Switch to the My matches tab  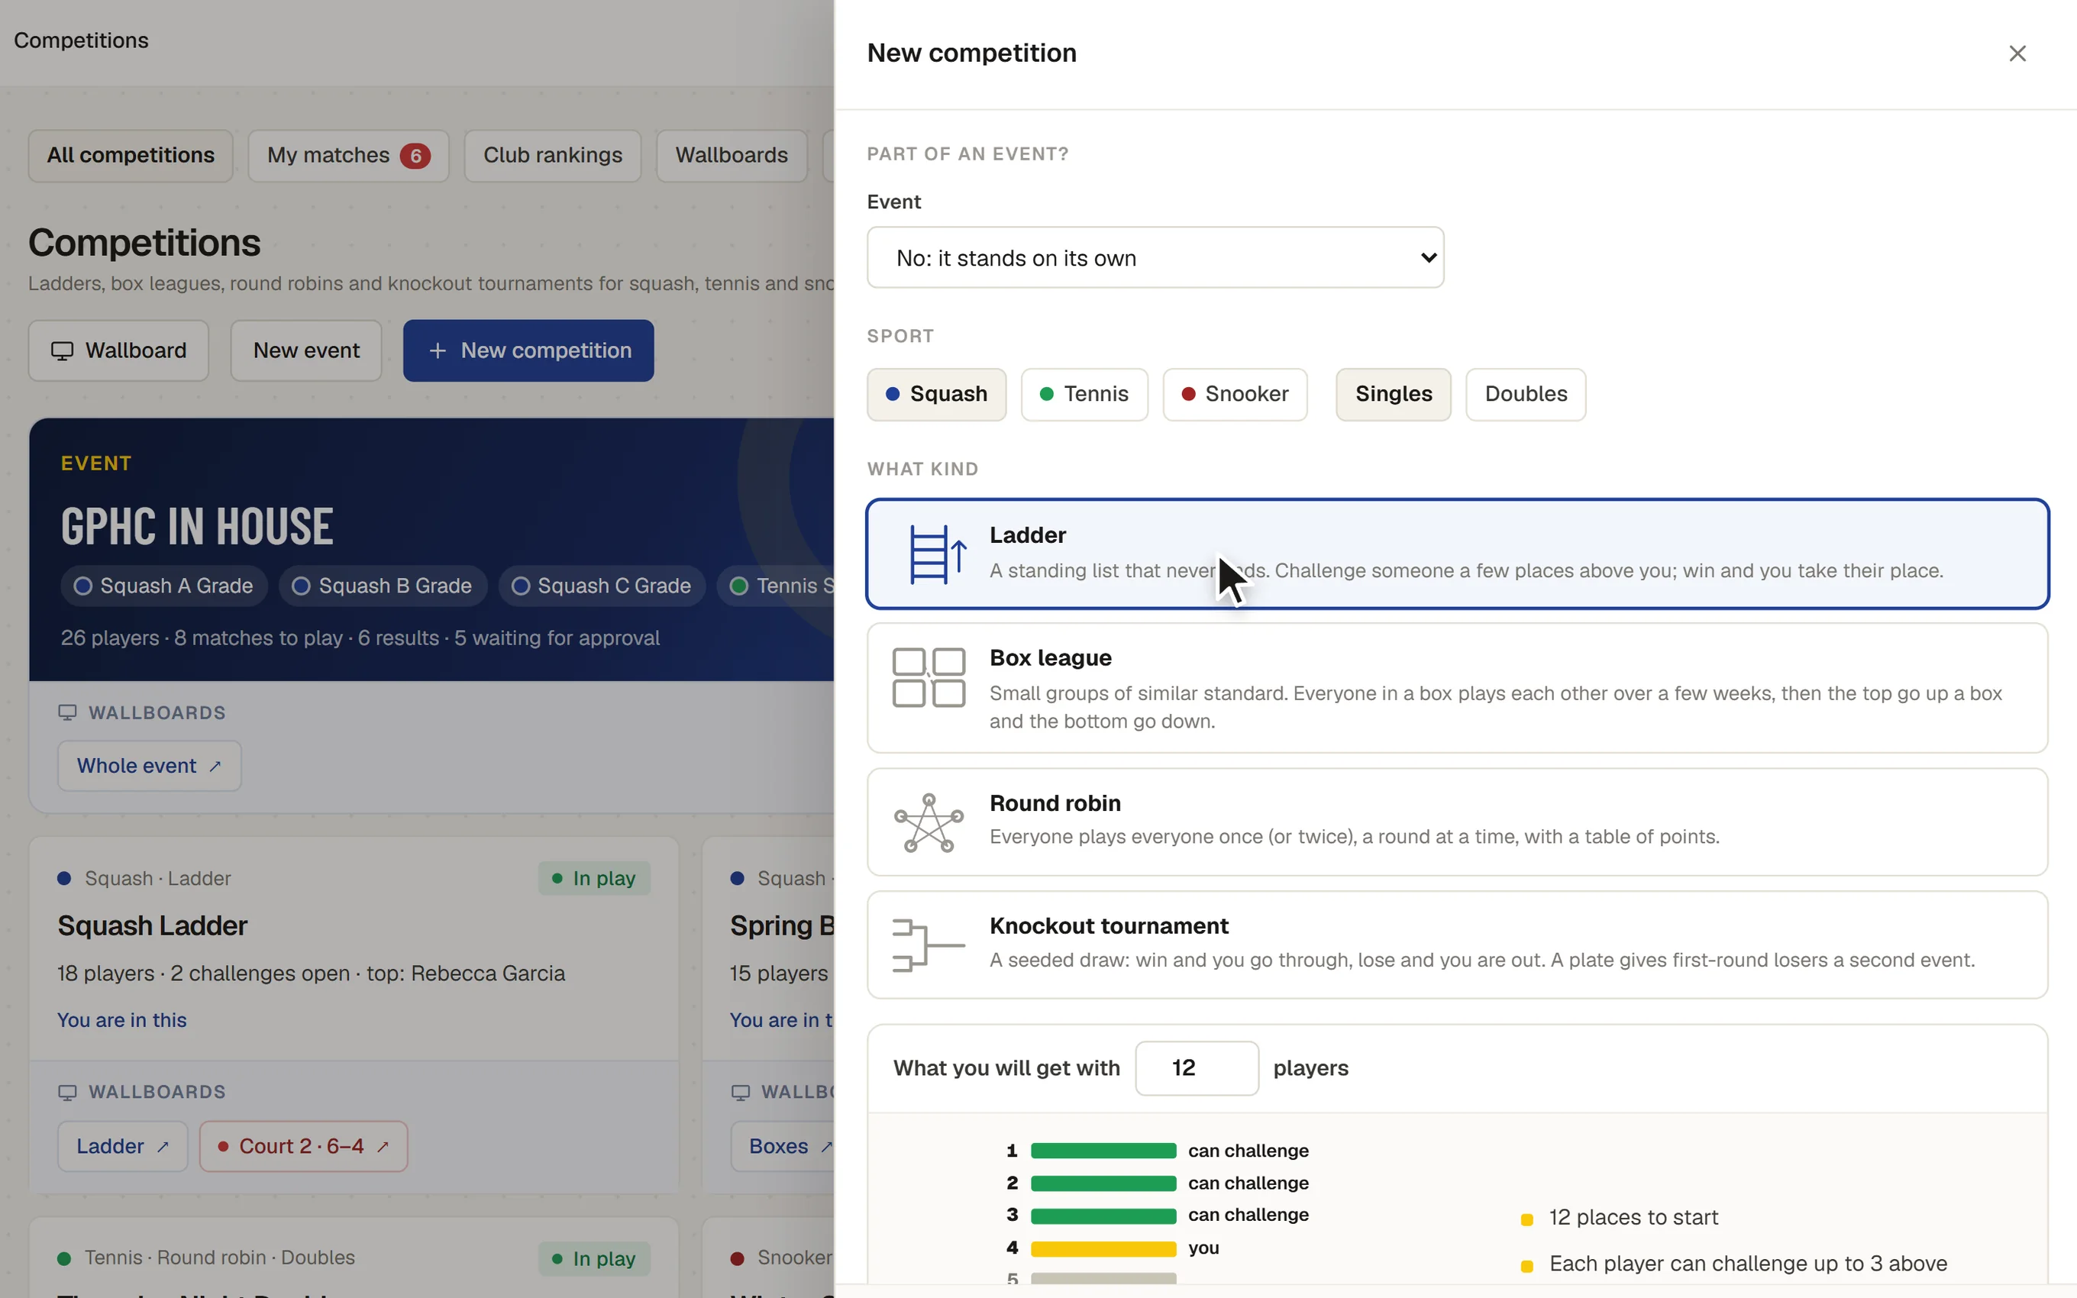point(348,156)
